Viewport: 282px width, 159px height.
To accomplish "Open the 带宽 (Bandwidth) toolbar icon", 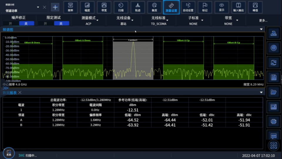I will pos(104,7).
